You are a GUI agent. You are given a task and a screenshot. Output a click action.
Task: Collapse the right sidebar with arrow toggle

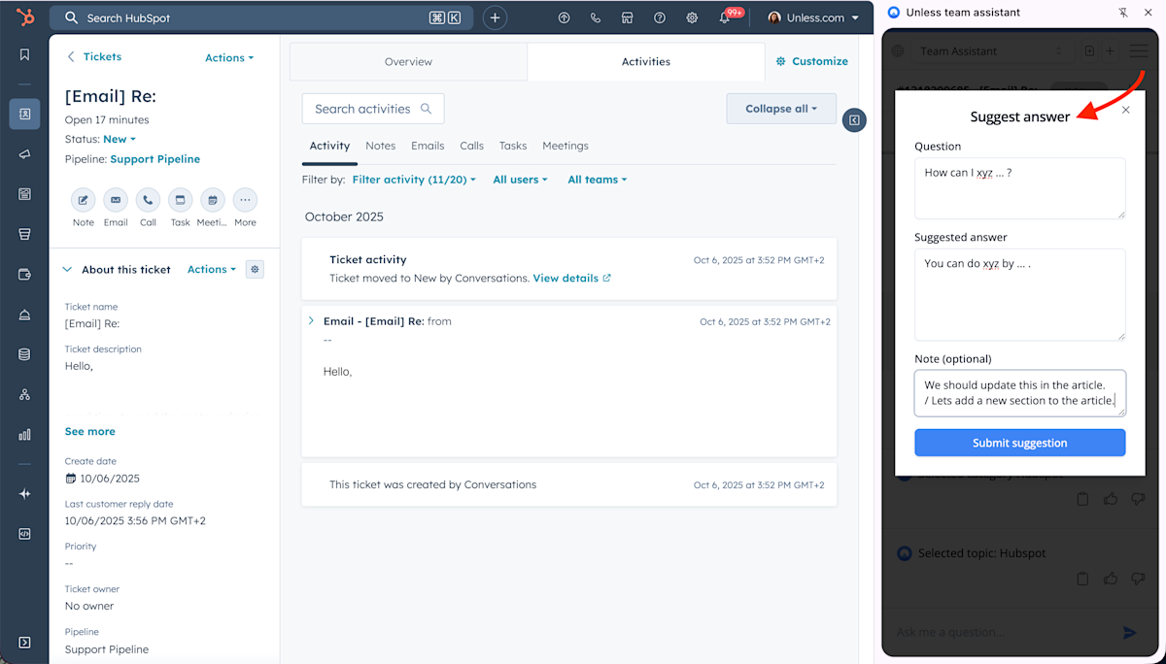click(x=854, y=120)
